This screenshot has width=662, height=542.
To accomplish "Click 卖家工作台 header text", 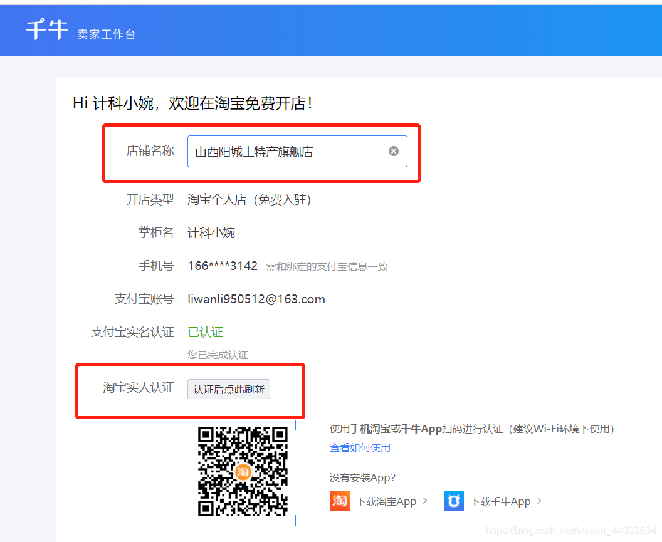I will click(107, 34).
